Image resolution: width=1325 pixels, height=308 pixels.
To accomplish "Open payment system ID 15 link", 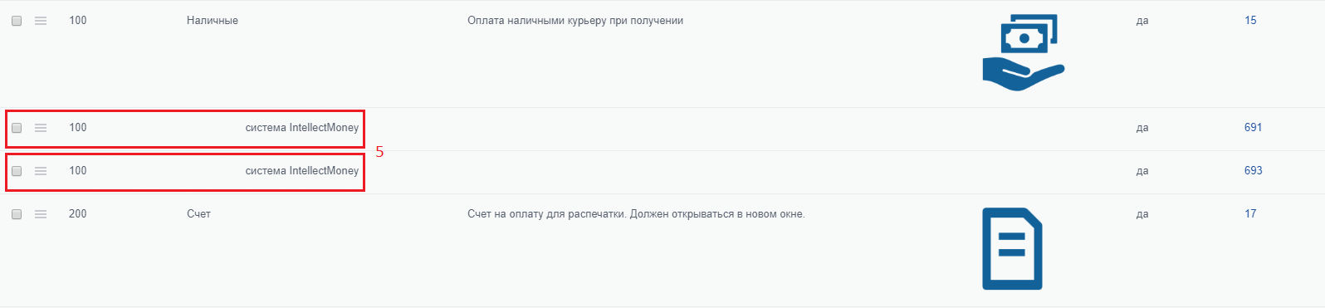I will pyautogui.click(x=1250, y=21).
